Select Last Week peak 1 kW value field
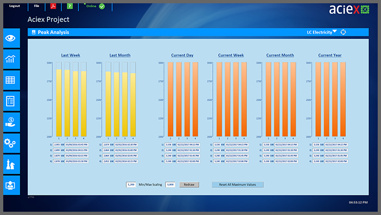The width and height of the screenshot is (381, 215). [x=57, y=145]
